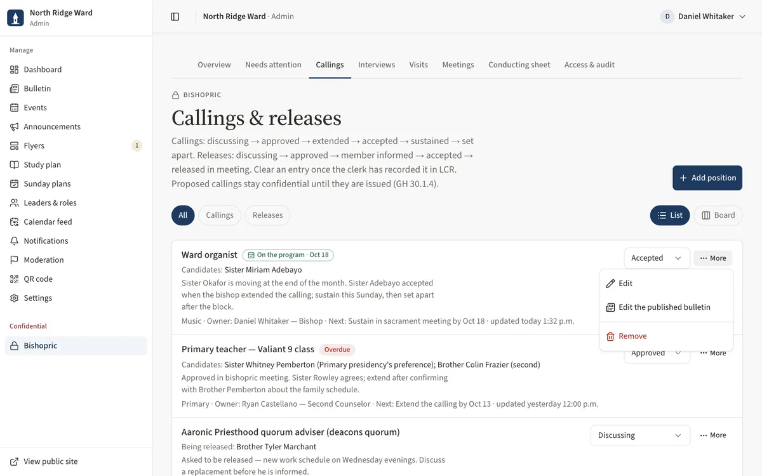Screen dimensions: 762x476
Task: Click the North Ridge Ward logo icon
Action: pos(16,18)
